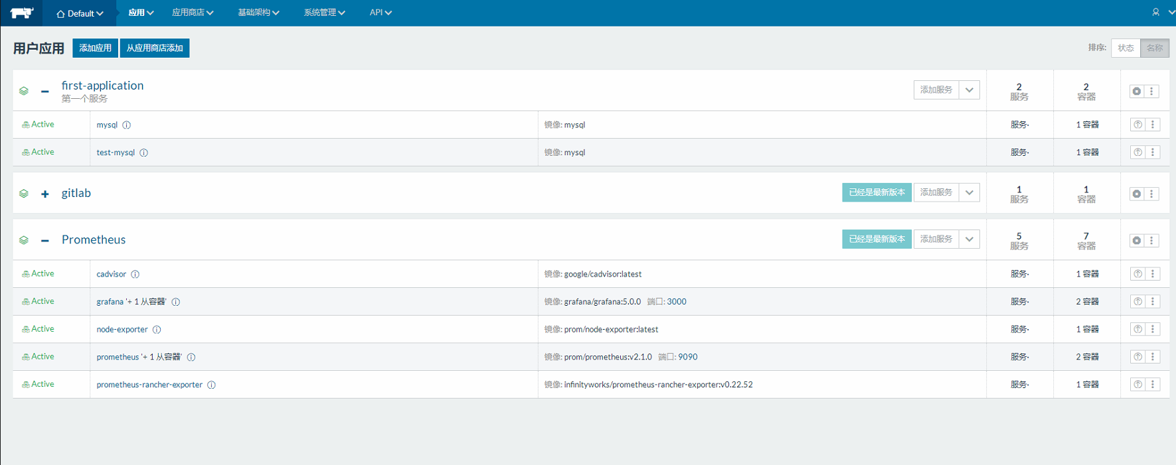Open 添加服务 dropdown arrow for gitlab
The width and height of the screenshot is (1176, 465).
click(x=969, y=192)
